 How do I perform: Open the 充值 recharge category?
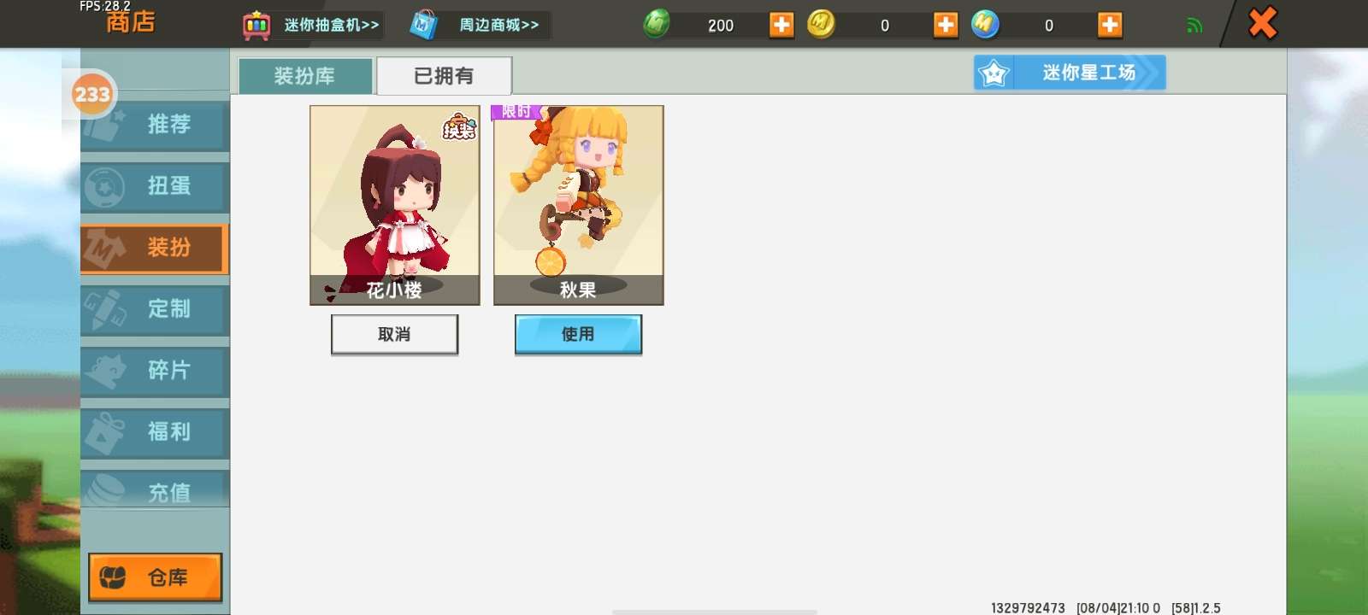tap(155, 489)
